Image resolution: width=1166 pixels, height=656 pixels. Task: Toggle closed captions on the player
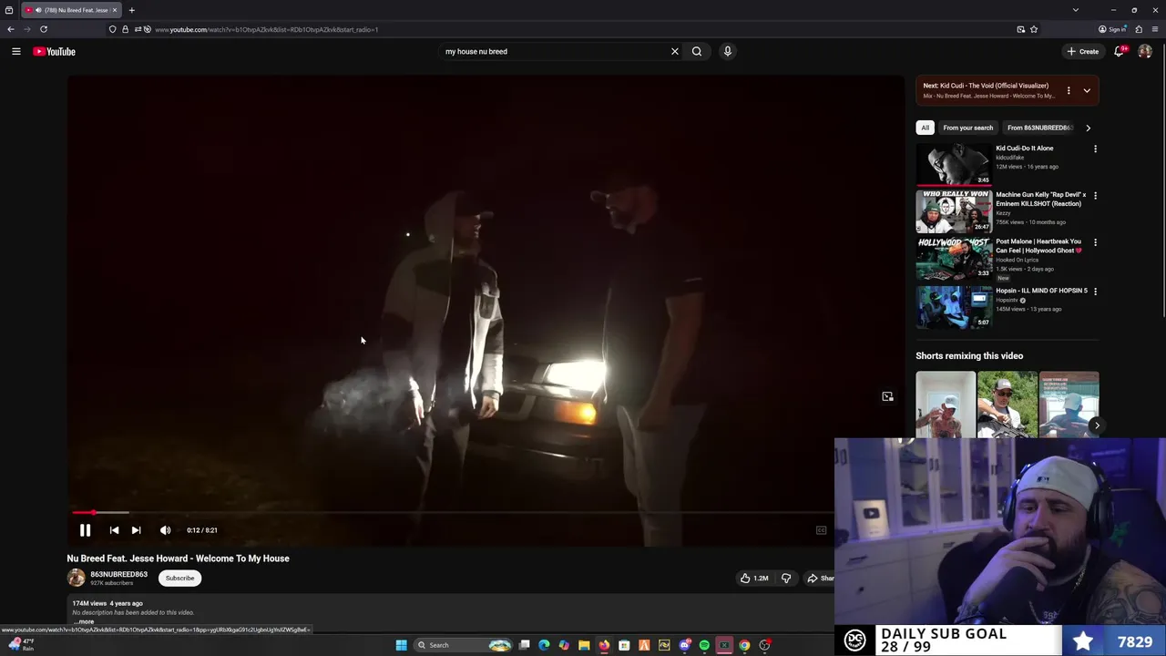point(821,530)
